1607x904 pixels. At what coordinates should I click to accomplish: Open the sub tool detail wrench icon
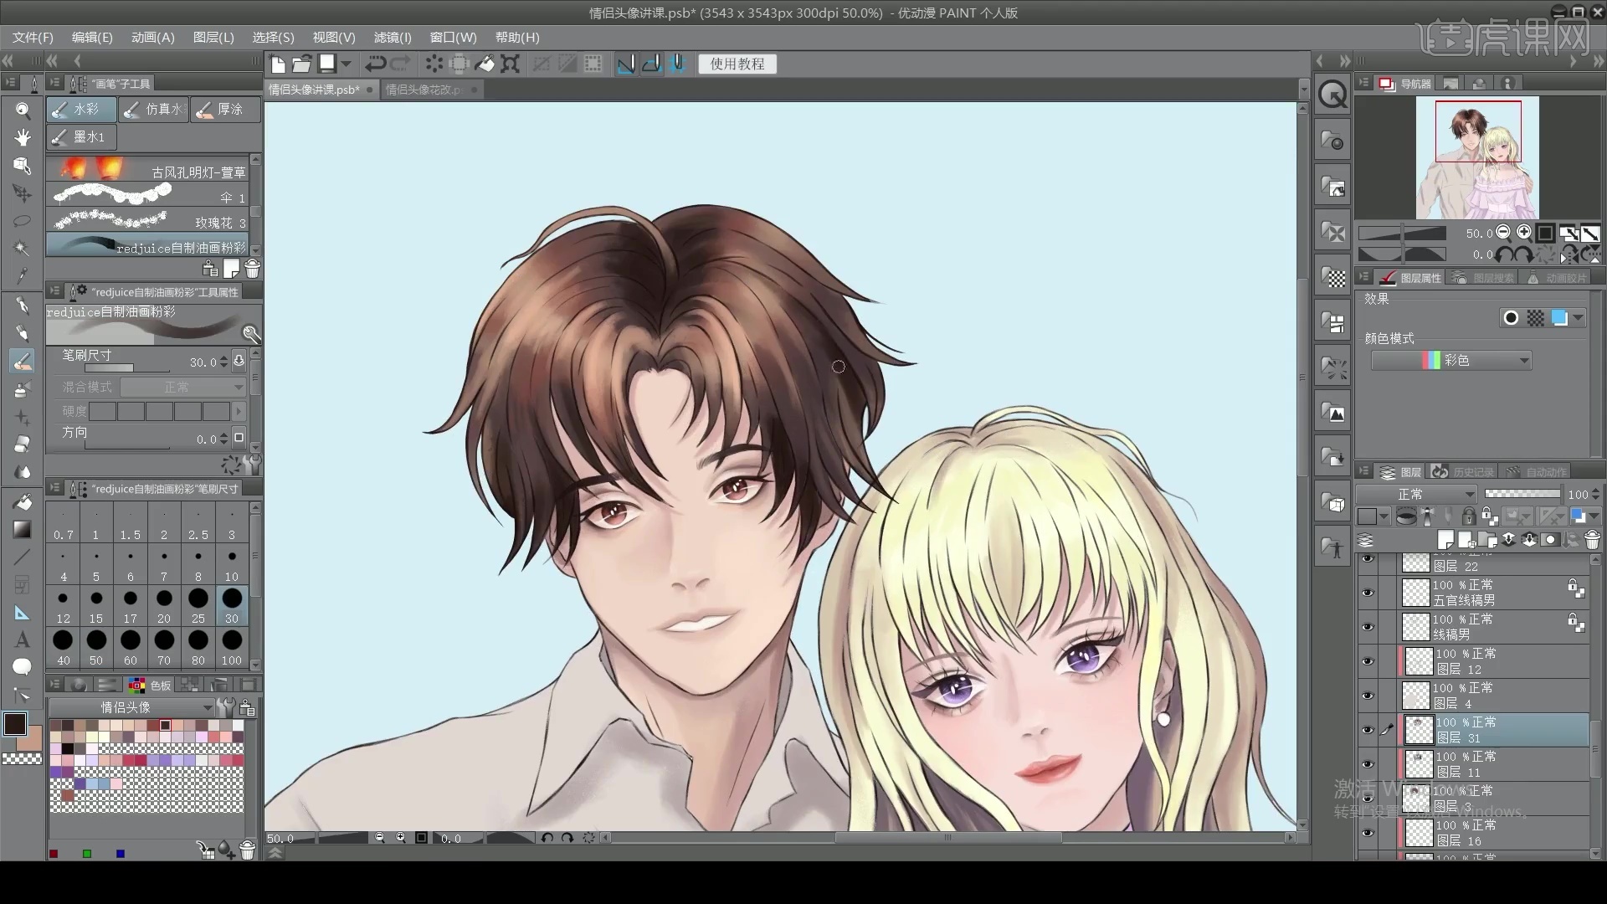coord(251,334)
